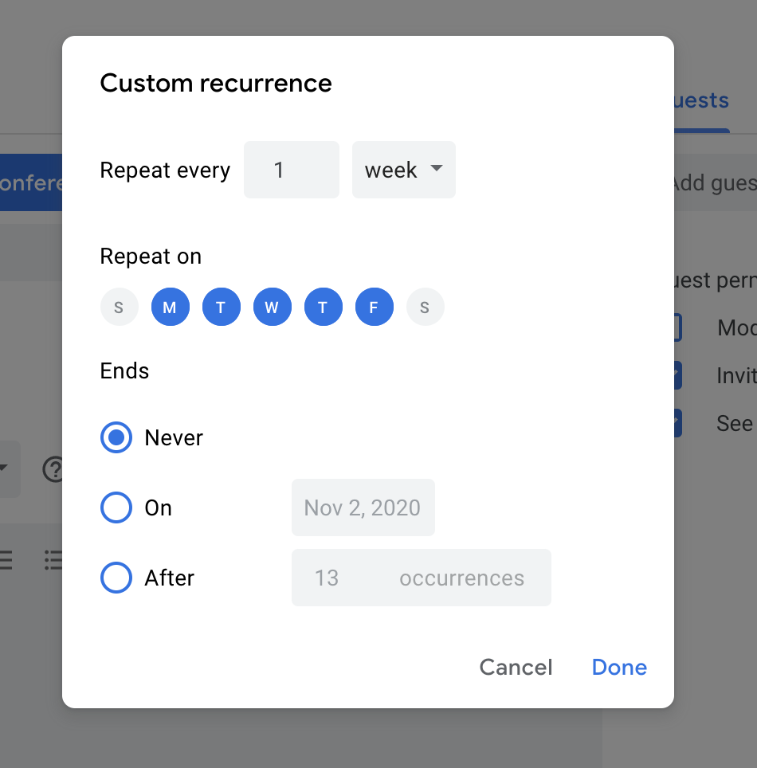This screenshot has height=768, width=757.
Task: Select the Never end option
Action: tap(116, 437)
